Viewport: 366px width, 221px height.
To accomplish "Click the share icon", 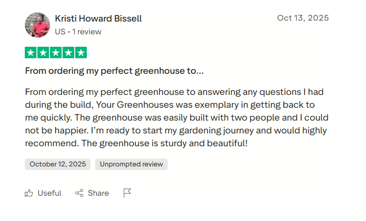I will (79, 193).
